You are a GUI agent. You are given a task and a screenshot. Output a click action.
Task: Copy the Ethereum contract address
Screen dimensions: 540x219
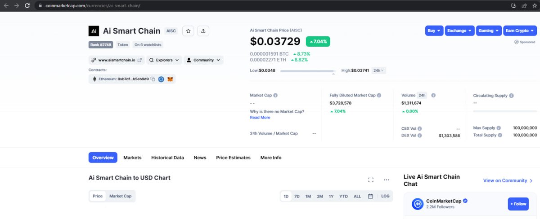[153, 79]
